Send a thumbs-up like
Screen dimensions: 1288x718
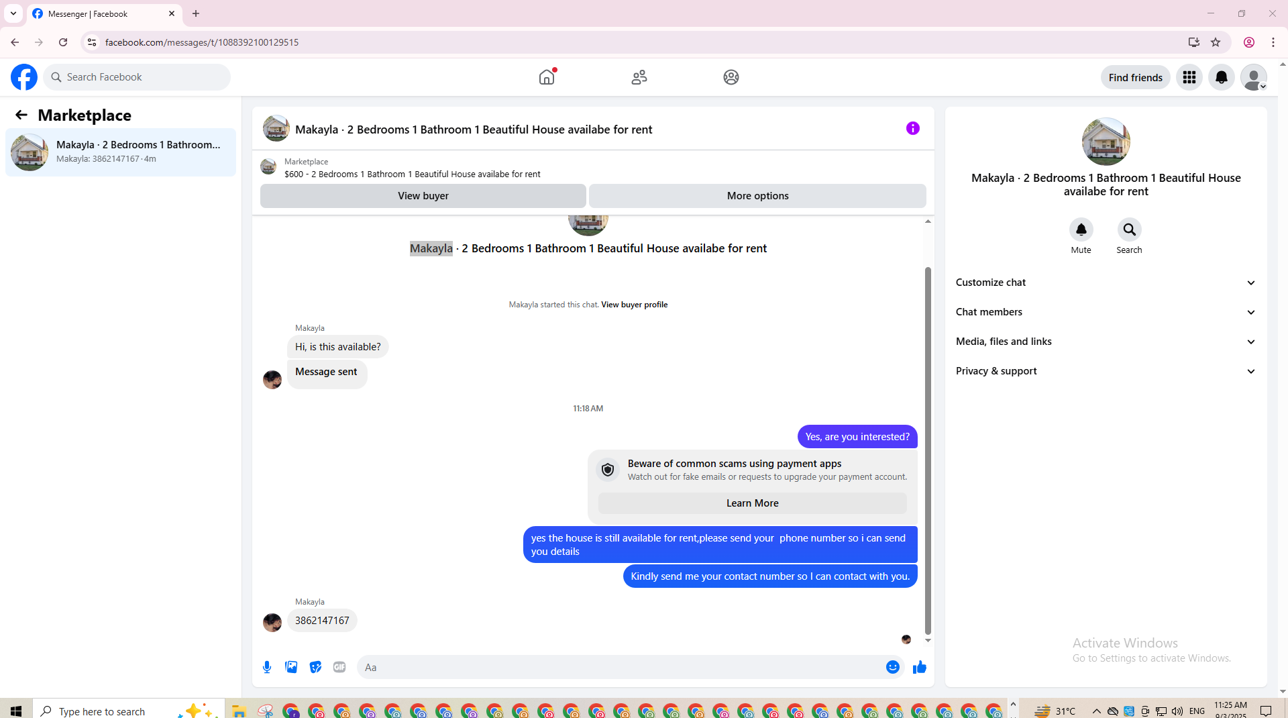pos(920,667)
